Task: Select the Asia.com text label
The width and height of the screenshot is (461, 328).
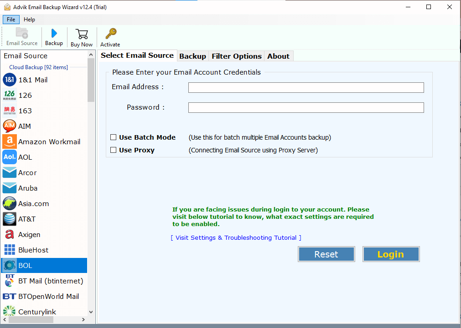Action: [x=34, y=204]
